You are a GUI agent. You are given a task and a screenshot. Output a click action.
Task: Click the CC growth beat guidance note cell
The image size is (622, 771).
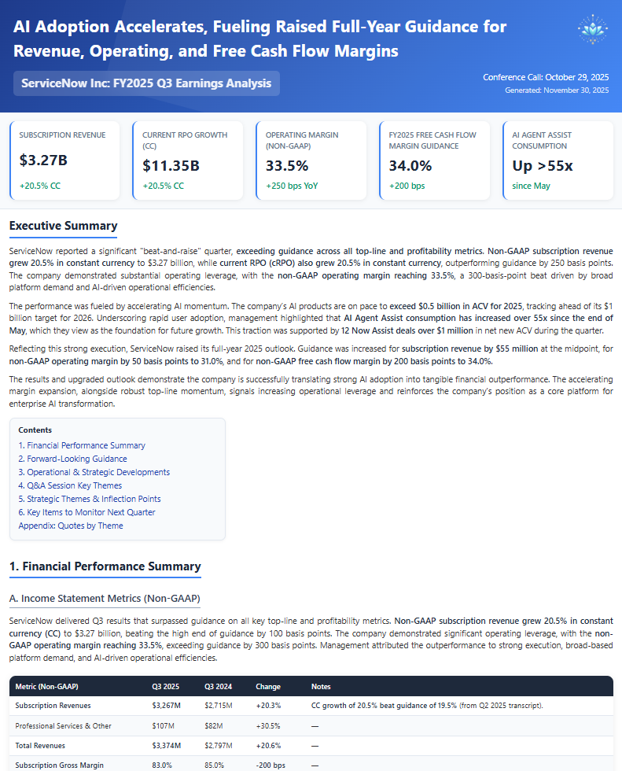[x=427, y=706]
